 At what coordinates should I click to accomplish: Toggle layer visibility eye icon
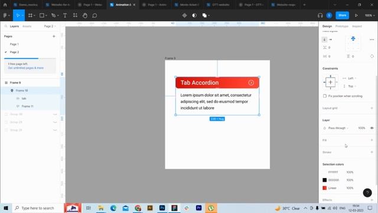(372, 128)
